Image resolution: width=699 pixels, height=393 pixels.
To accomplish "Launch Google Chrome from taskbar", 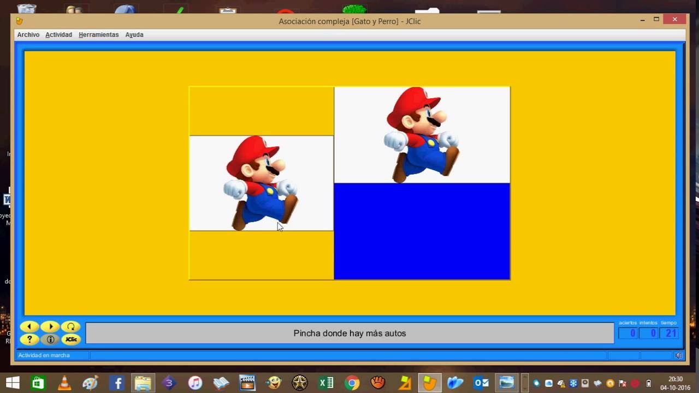I will pos(352,383).
